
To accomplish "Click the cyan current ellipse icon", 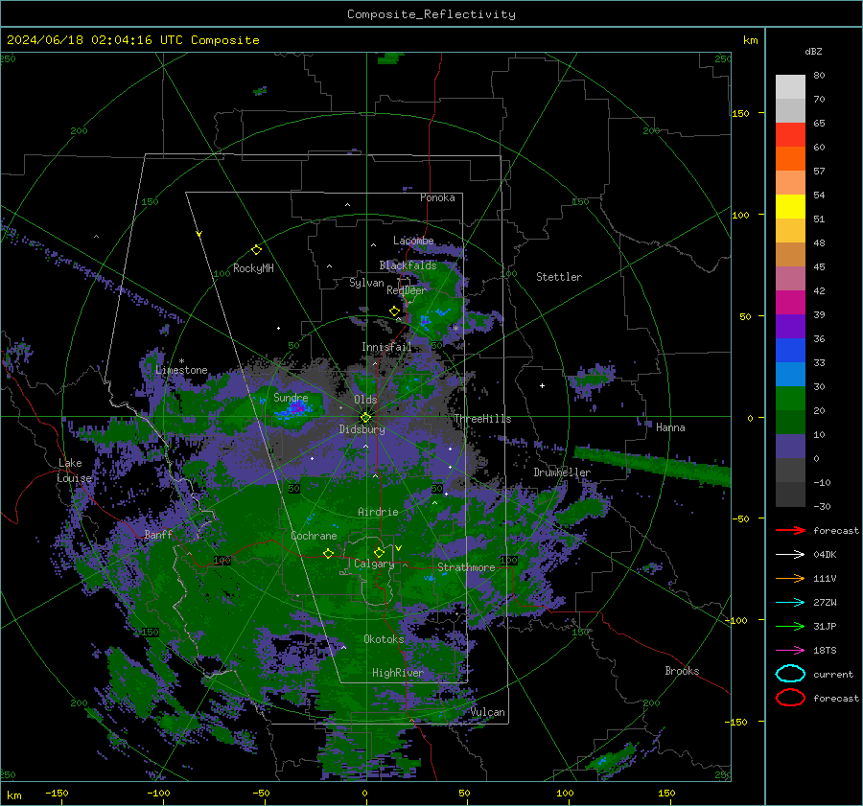I will pyautogui.click(x=790, y=674).
